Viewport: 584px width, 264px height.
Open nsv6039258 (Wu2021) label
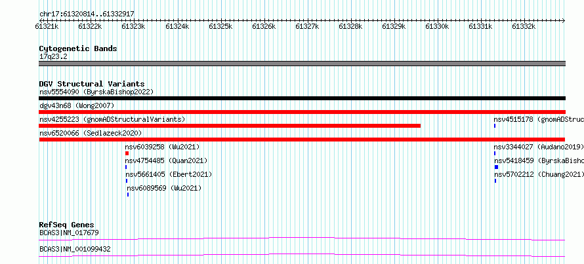(x=162, y=147)
